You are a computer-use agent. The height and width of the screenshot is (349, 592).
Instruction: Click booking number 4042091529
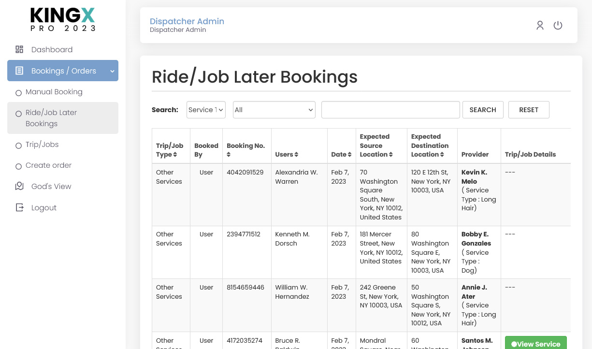(245, 172)
